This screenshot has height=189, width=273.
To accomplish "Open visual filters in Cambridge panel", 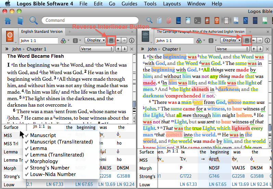I will (200, 41).
